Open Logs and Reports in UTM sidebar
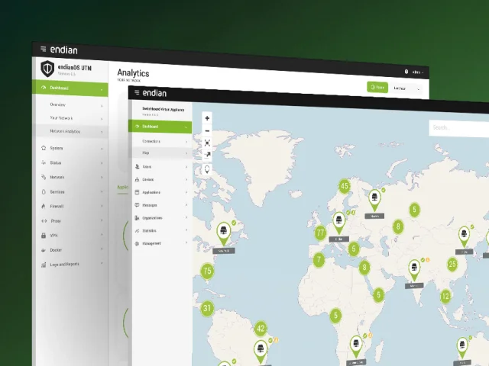This screenshot has width=489, height=366. coord(72,265)
